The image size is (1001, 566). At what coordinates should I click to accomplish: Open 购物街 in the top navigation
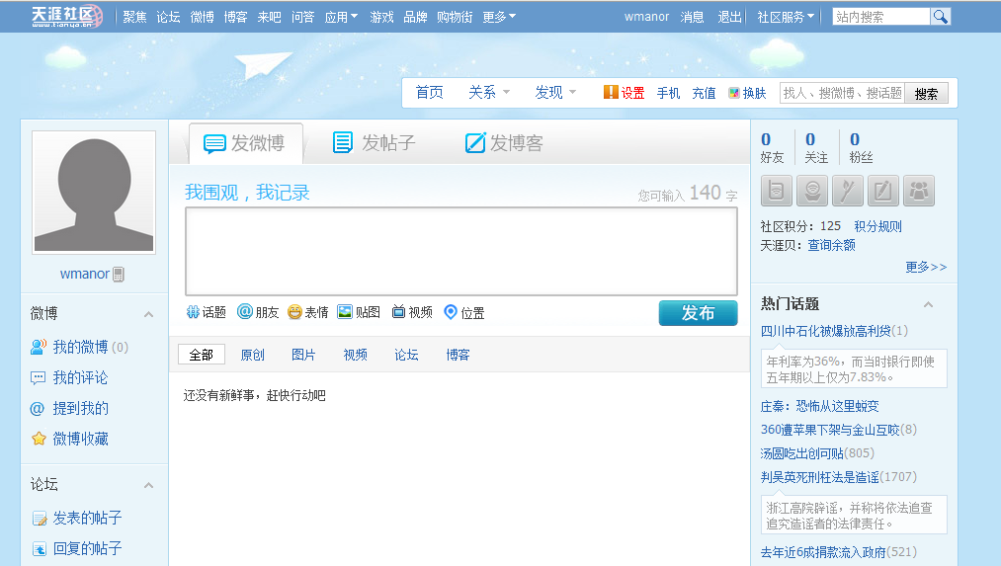tap(455, 17)
